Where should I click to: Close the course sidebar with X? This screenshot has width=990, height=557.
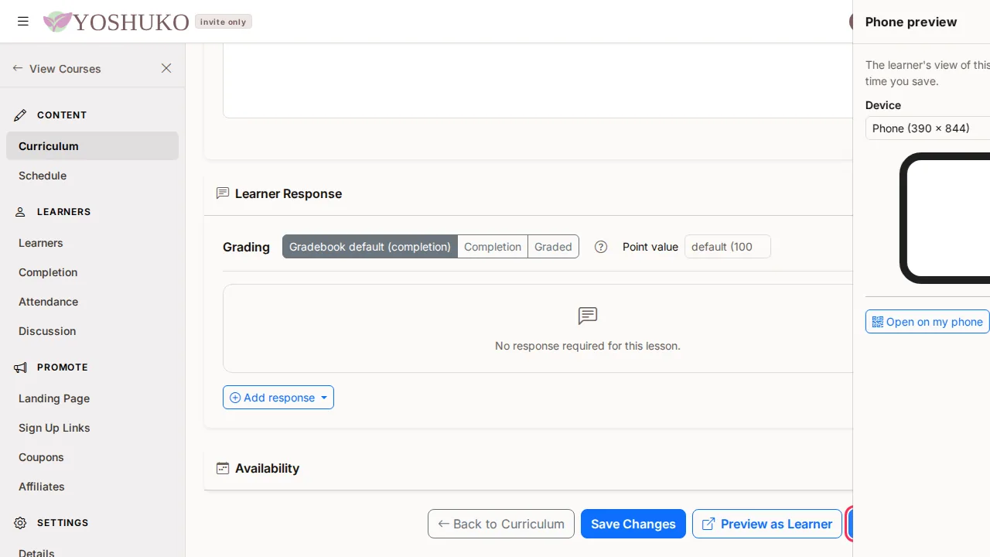(166, 68)
